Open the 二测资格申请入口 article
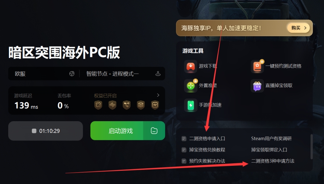 (x=207, y=139)
